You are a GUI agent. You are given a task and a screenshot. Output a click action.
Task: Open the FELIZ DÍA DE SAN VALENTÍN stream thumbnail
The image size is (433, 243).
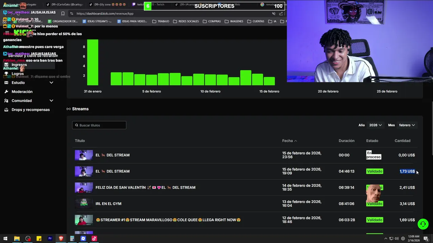click(x=84, y=188)
